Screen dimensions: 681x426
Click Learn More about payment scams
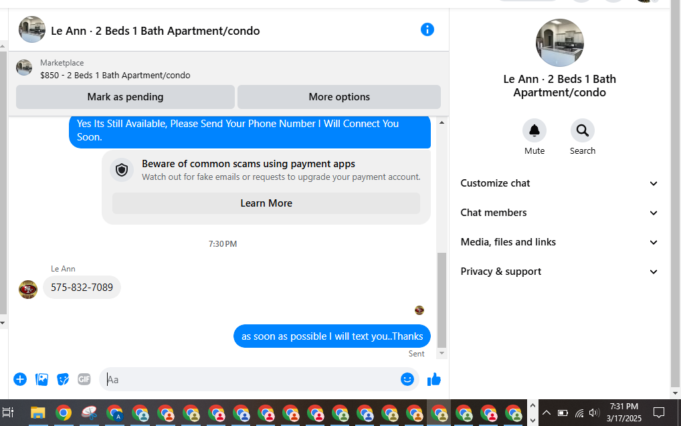(266, 203)
